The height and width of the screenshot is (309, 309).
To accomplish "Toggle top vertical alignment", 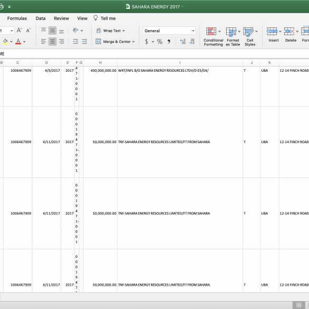I will pyautogui.click(x=43, y=30).
